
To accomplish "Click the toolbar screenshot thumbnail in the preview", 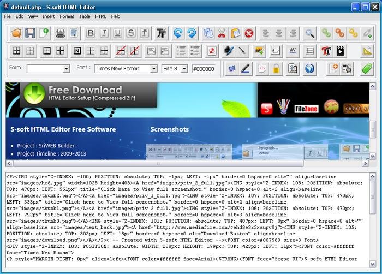I will 189,152.
